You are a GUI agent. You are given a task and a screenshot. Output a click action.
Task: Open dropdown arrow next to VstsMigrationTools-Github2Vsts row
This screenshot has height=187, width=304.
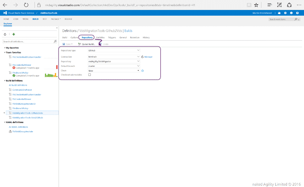pyautogui.click(x=4, y=113)
